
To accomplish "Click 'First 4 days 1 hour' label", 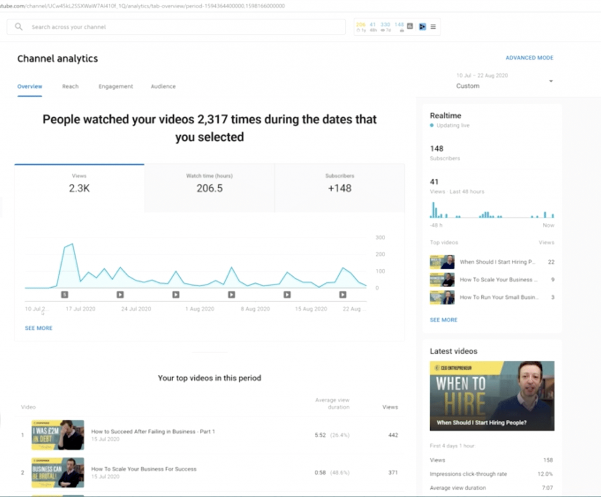I will click(x=453, y=445).
